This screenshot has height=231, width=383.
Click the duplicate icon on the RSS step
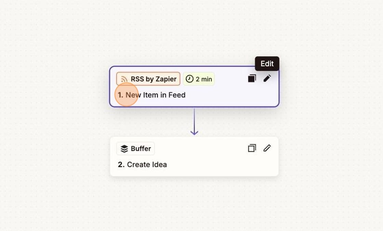pyautogui.click(x=252, y=78)
